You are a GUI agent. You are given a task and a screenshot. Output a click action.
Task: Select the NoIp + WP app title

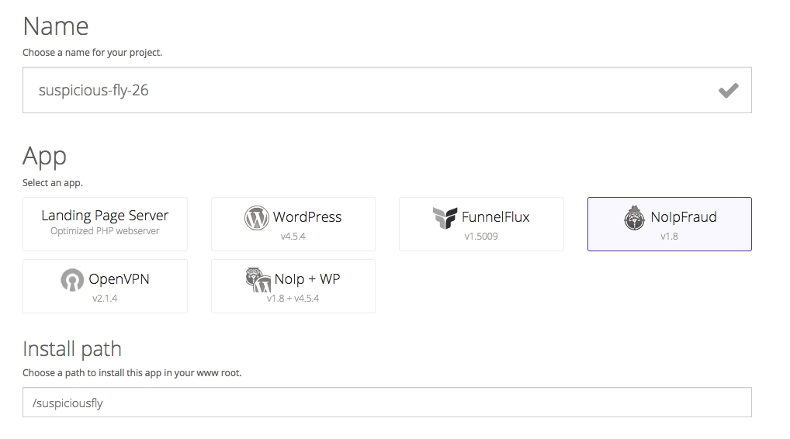coord(307,279)
